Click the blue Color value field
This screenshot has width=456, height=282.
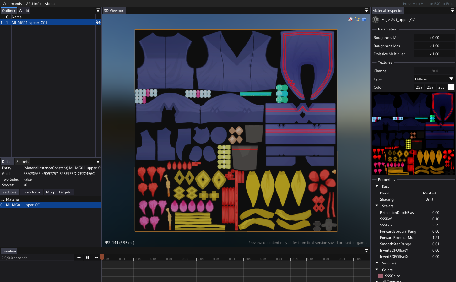point(442,87)
